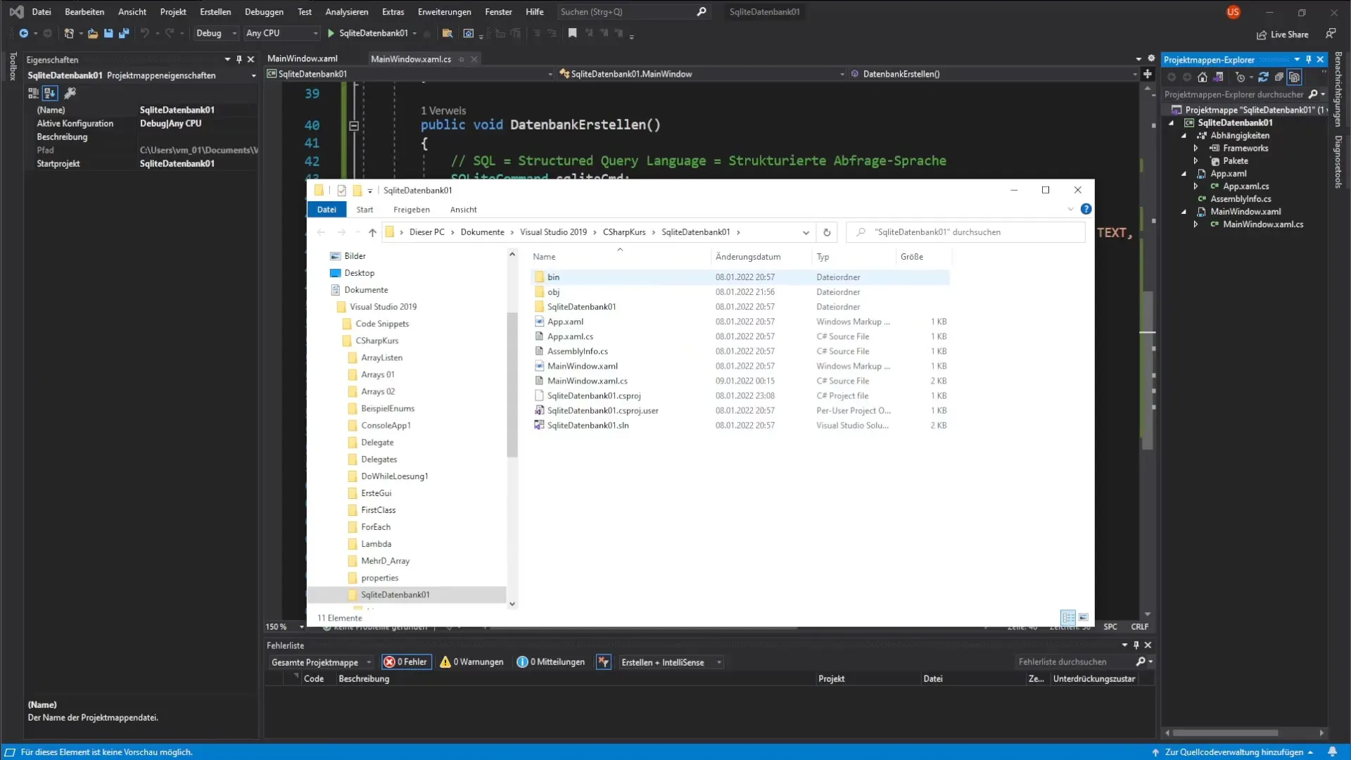Click the feedback icon next to Live Share
The height and width of the screenshot is (760, 1351).
(x=1331, y=34)
